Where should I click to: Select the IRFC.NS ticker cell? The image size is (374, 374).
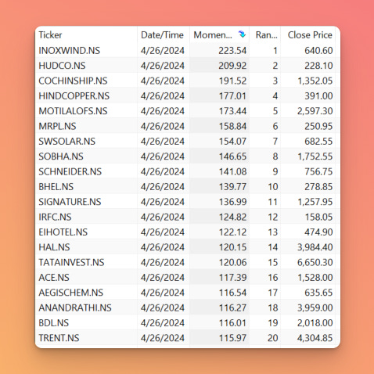click(55, 217)
